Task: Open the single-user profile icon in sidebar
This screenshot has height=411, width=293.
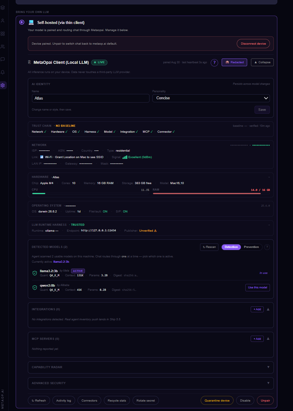Action: click(3, 21)
